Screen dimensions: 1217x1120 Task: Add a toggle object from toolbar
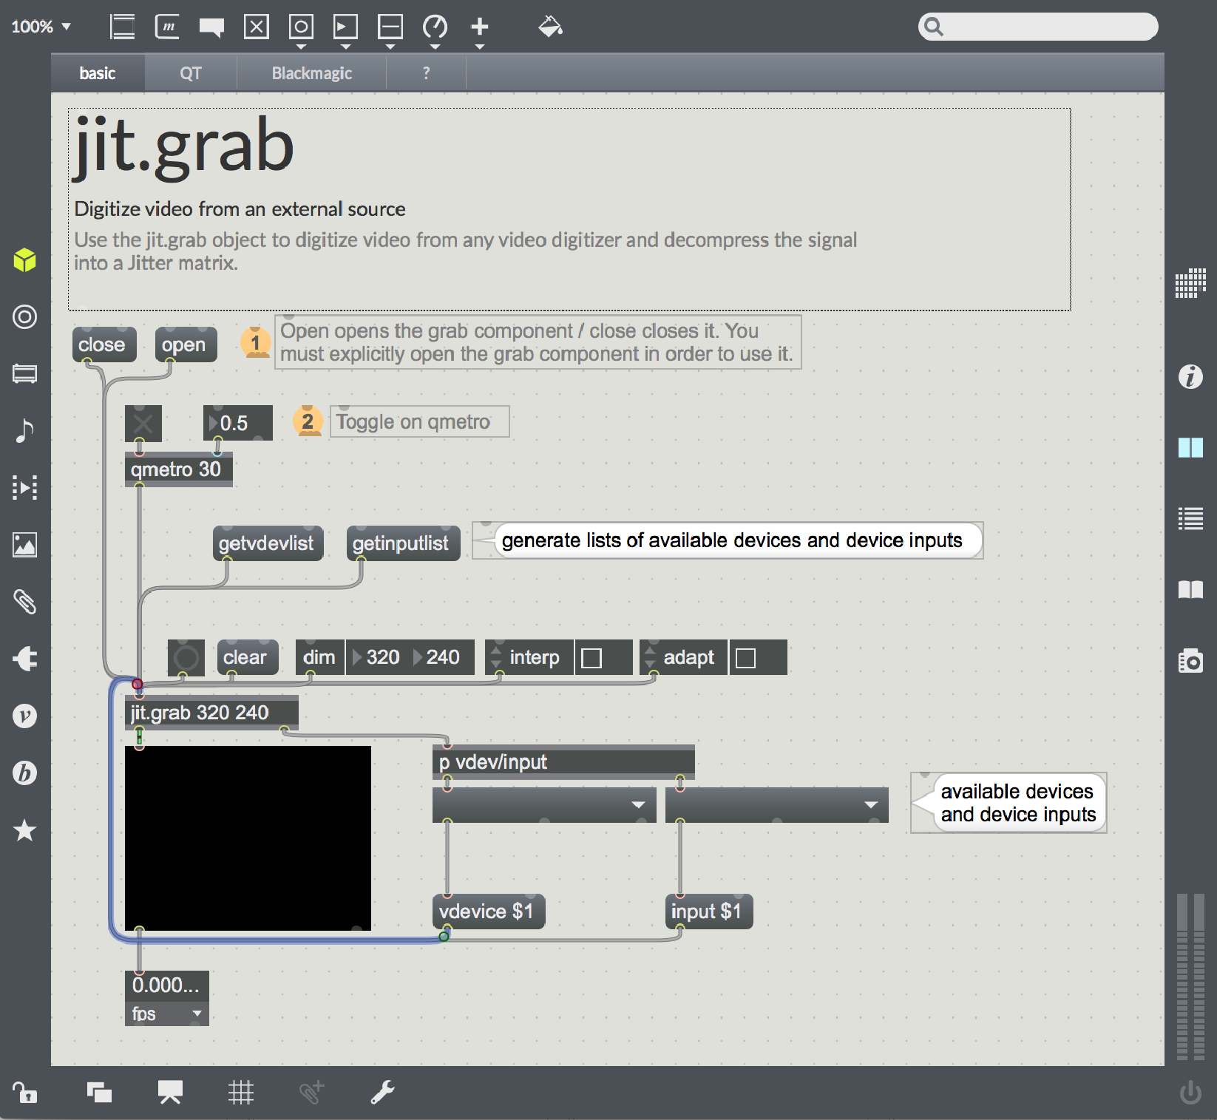(x=257, y=27)
